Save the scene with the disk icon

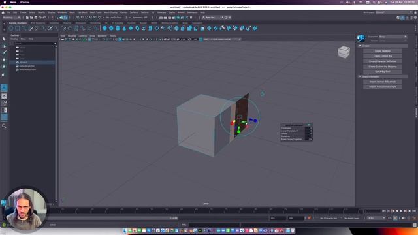[36, 18]
